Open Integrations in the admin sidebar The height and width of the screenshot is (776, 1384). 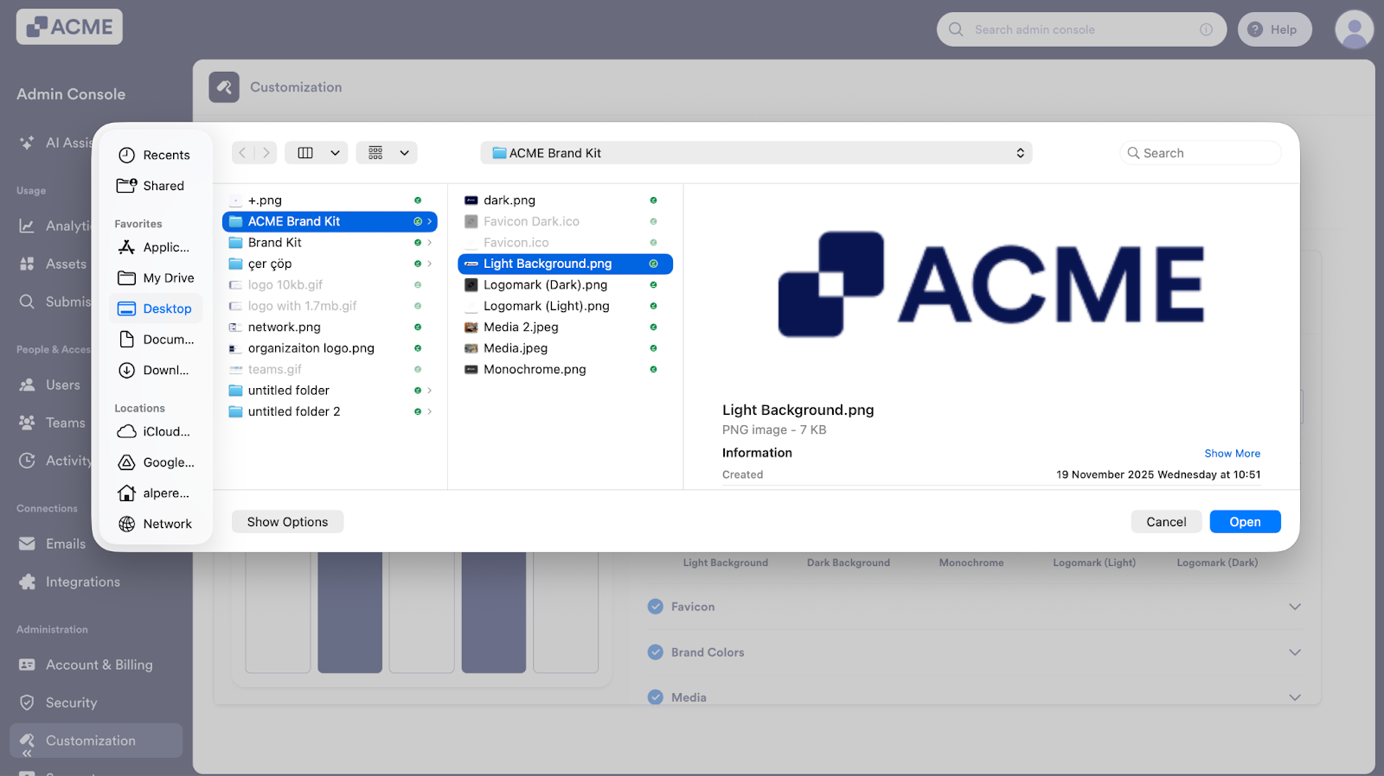70,582
